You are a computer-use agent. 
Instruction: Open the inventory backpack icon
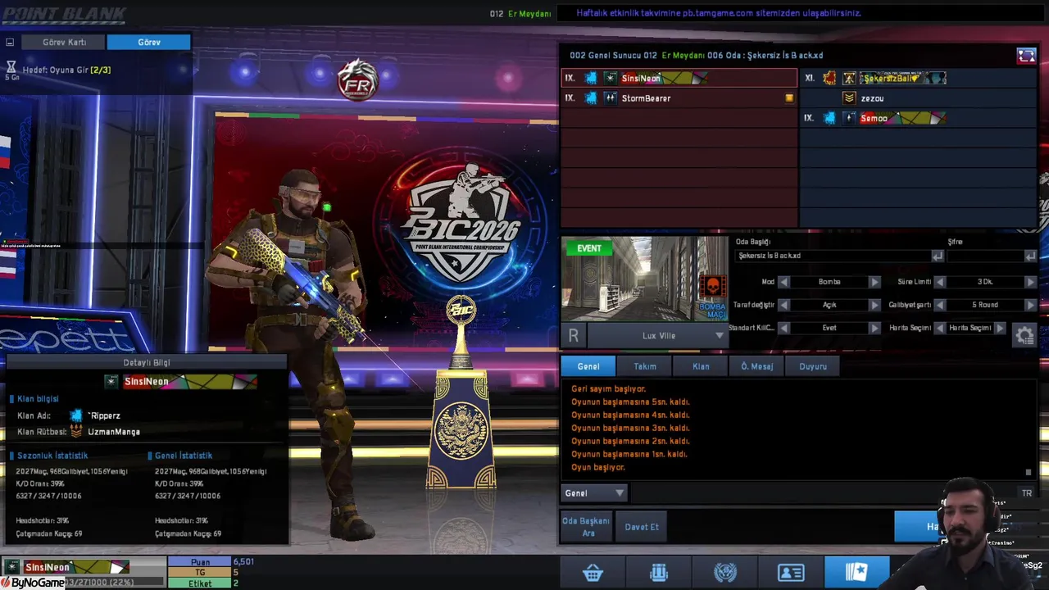(x=659, y=573)
